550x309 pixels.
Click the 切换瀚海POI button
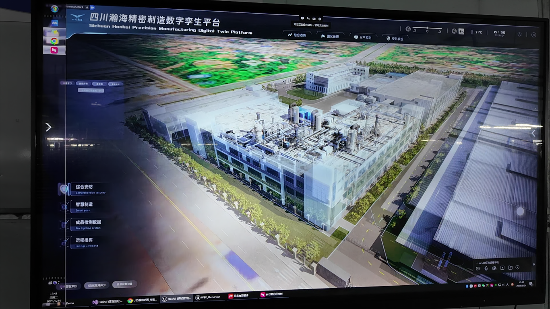[97, 285]
